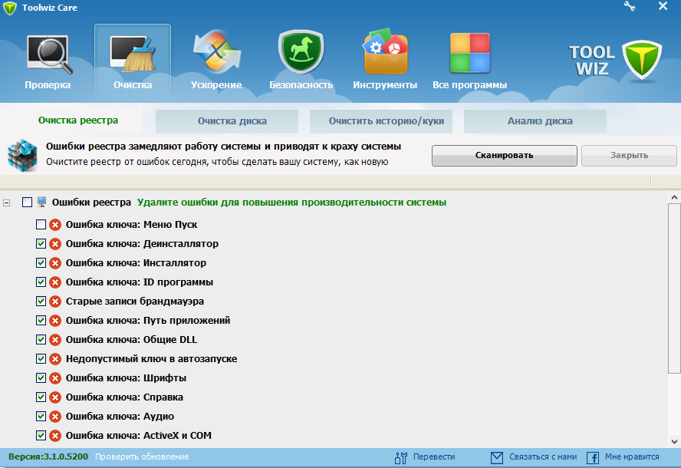Open the Проверка section with magnifier icon
This screenshot has height=468, width=681.
[48, 54]
